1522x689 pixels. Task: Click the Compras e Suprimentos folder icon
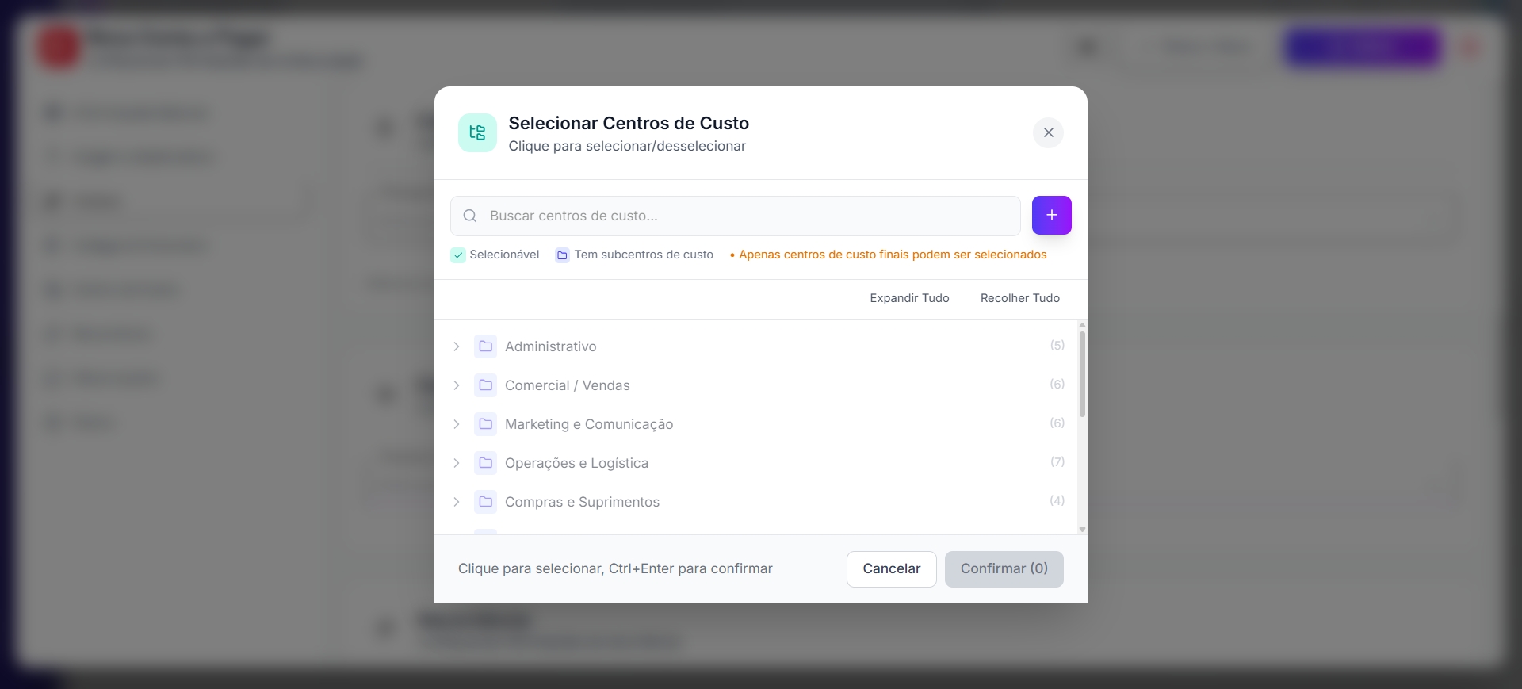point(485,502)
